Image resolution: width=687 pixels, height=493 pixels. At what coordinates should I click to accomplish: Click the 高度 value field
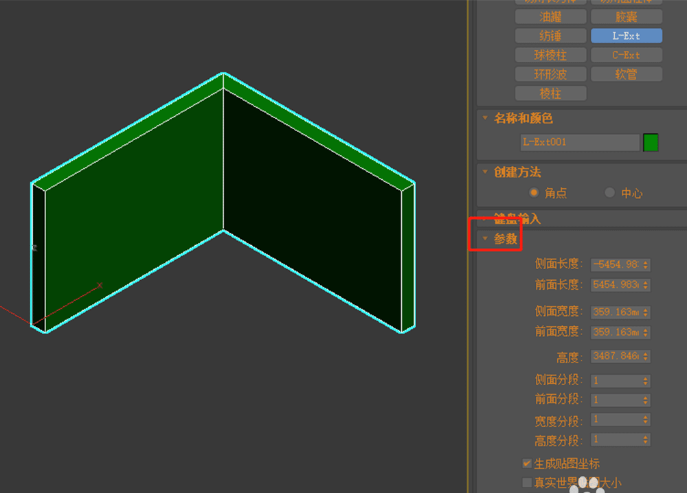pyautogui.click(x=616, y=356)
